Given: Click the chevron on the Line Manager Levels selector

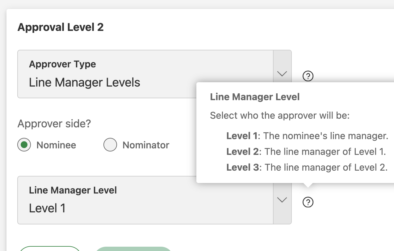Looking at the screenshot, I should (x=282, y=74).
